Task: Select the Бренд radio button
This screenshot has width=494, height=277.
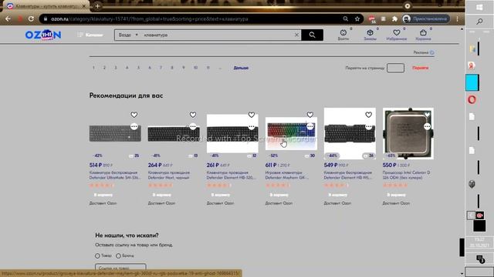Action: click(118, 256)
